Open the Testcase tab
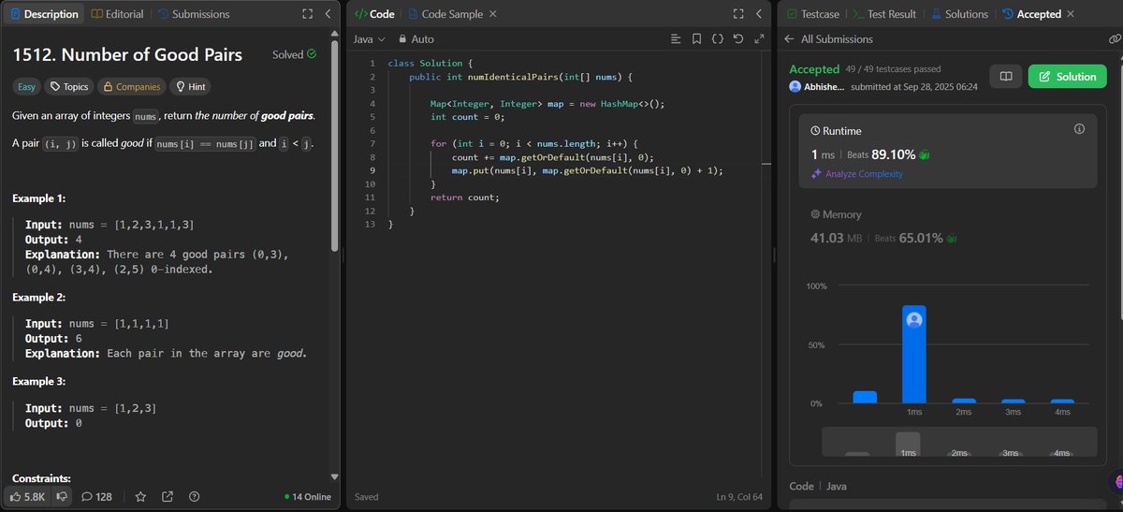The height and width of the screenshot is (512, 1123). tap(812, 14)
